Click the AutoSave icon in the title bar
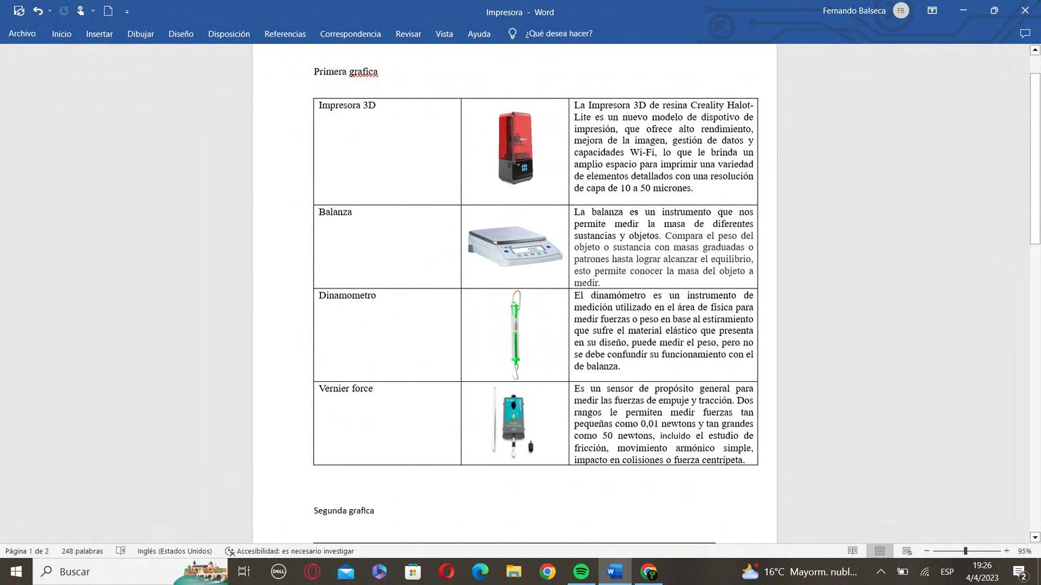Viewport: 1041px width, 585px height. click(x=19, y=11)
